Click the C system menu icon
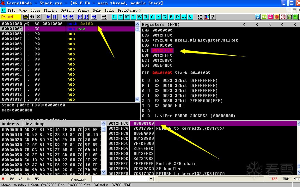The image size is (300, 187). coord(3,10)
